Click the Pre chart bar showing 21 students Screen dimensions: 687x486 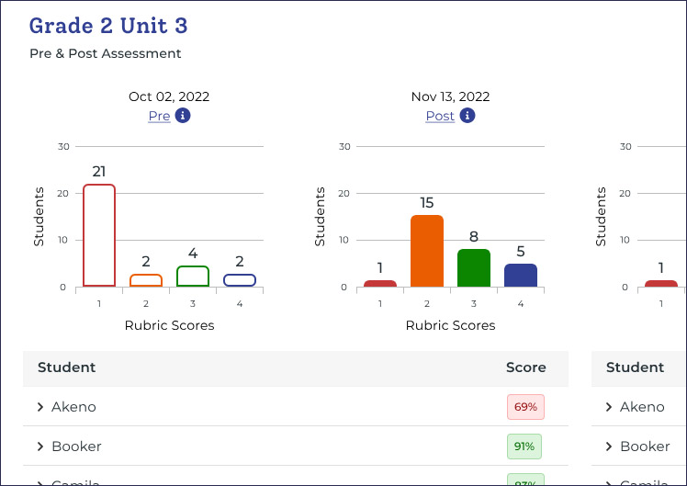pyautogui.click(x=99, y=236)
